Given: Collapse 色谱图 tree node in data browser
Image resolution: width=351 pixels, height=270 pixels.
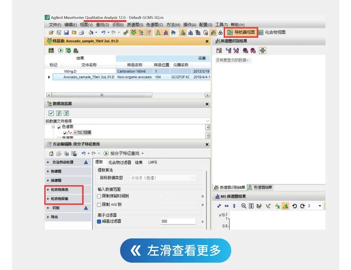Looking at the screenshot, I should pos(53,127).
